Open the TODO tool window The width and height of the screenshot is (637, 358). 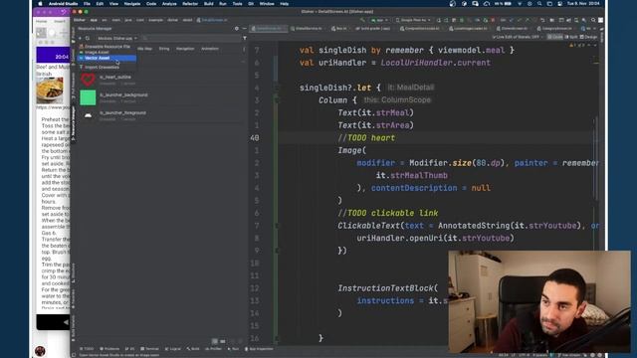tap(87, 349)
